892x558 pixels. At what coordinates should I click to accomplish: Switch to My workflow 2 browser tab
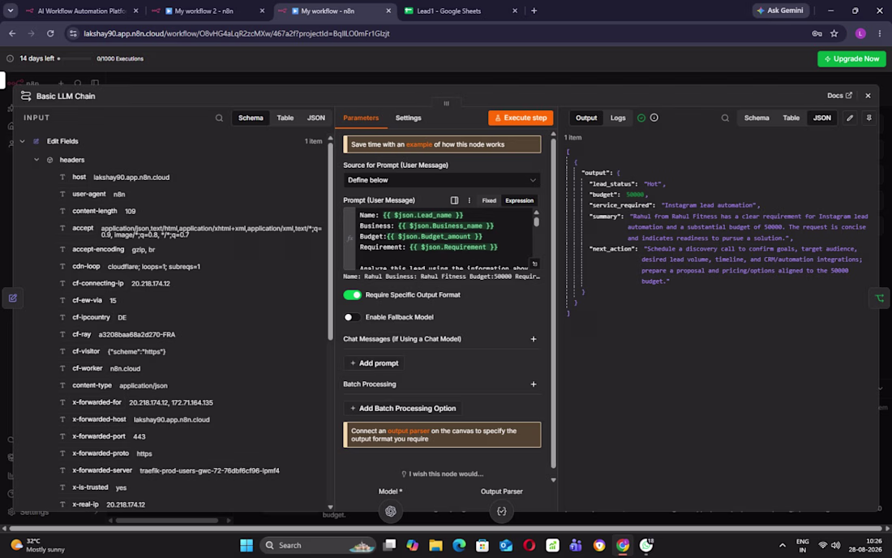point(208,11)
